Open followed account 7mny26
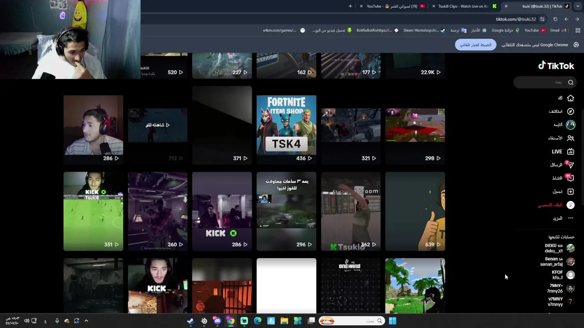The height and width of the screenshot is (328, 584). 561,288
